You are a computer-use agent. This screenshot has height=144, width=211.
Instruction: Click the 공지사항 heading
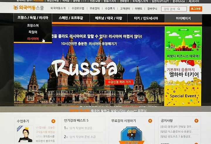click(167, 121)
